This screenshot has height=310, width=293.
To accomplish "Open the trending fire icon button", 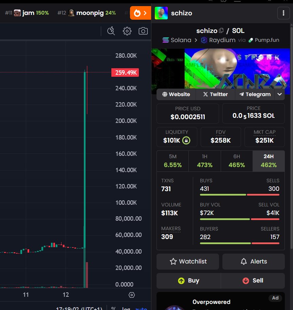I will click(140, 13).
